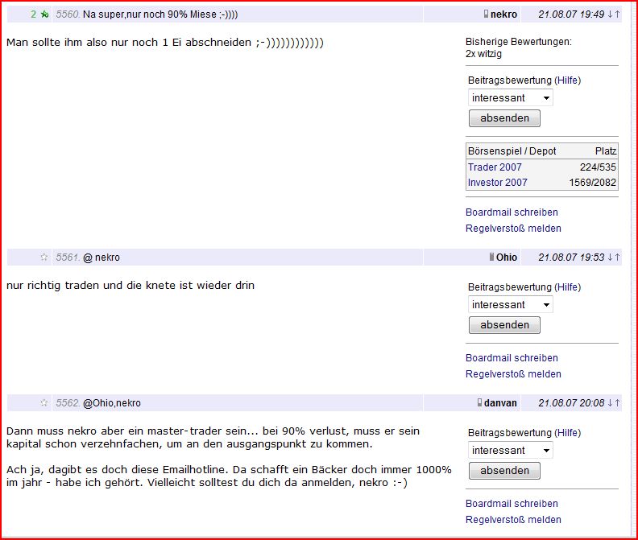The height and width of the screenshot is (540, 638).
Task: Submit rating with absenden on danvan's post
Action: click(504, 471)
